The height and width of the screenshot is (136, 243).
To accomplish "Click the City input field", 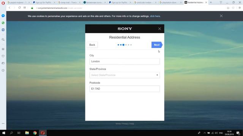I will [x=125, y=61].
